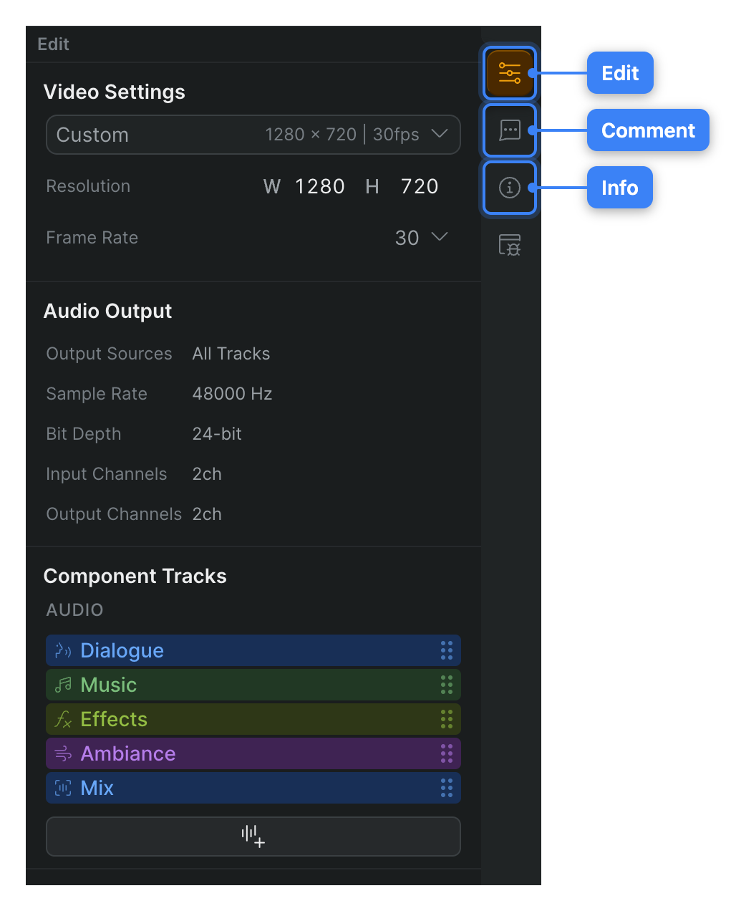Grab the Ambiance track drag handle

(x=447, y=753)
